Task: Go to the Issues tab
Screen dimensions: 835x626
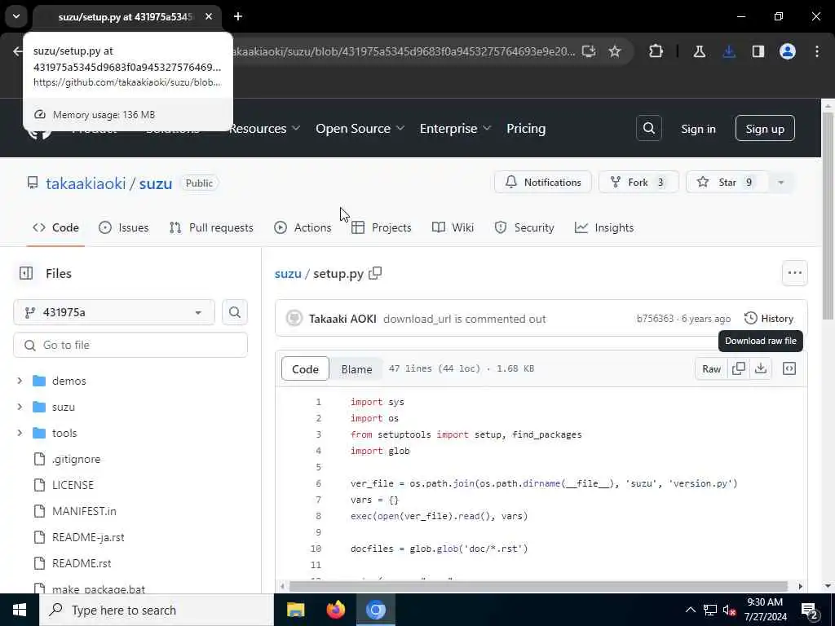Action: point(124,228)
